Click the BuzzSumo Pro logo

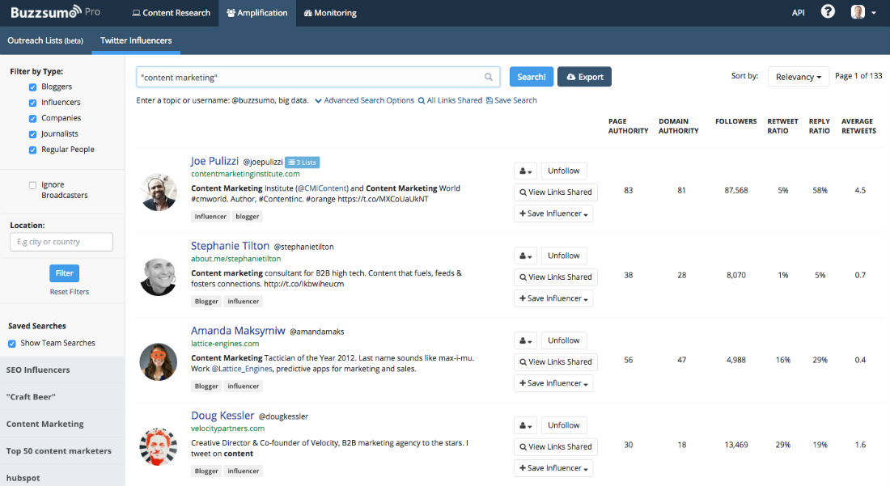click(x=55, y=12)
